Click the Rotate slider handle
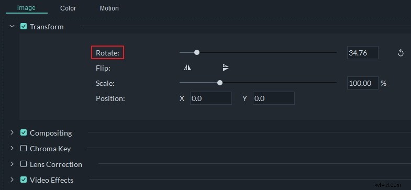 point(197,52)
